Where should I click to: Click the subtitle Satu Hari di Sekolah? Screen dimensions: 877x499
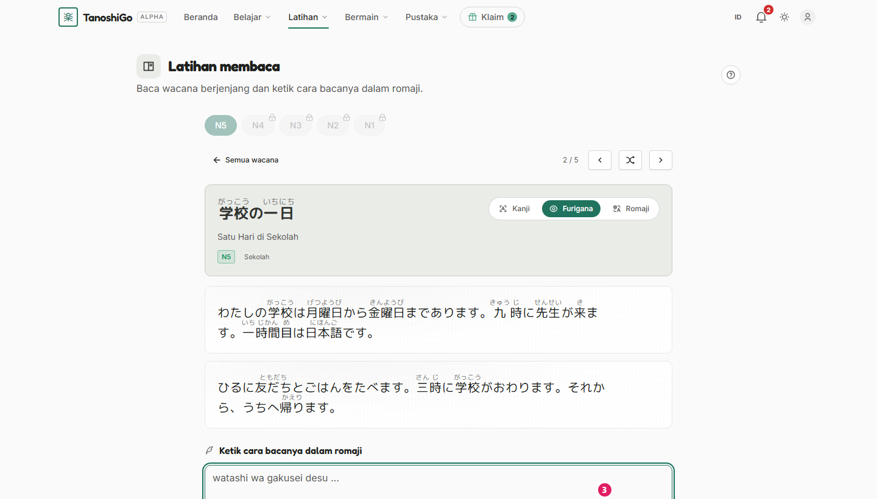(x=258, y=237)
